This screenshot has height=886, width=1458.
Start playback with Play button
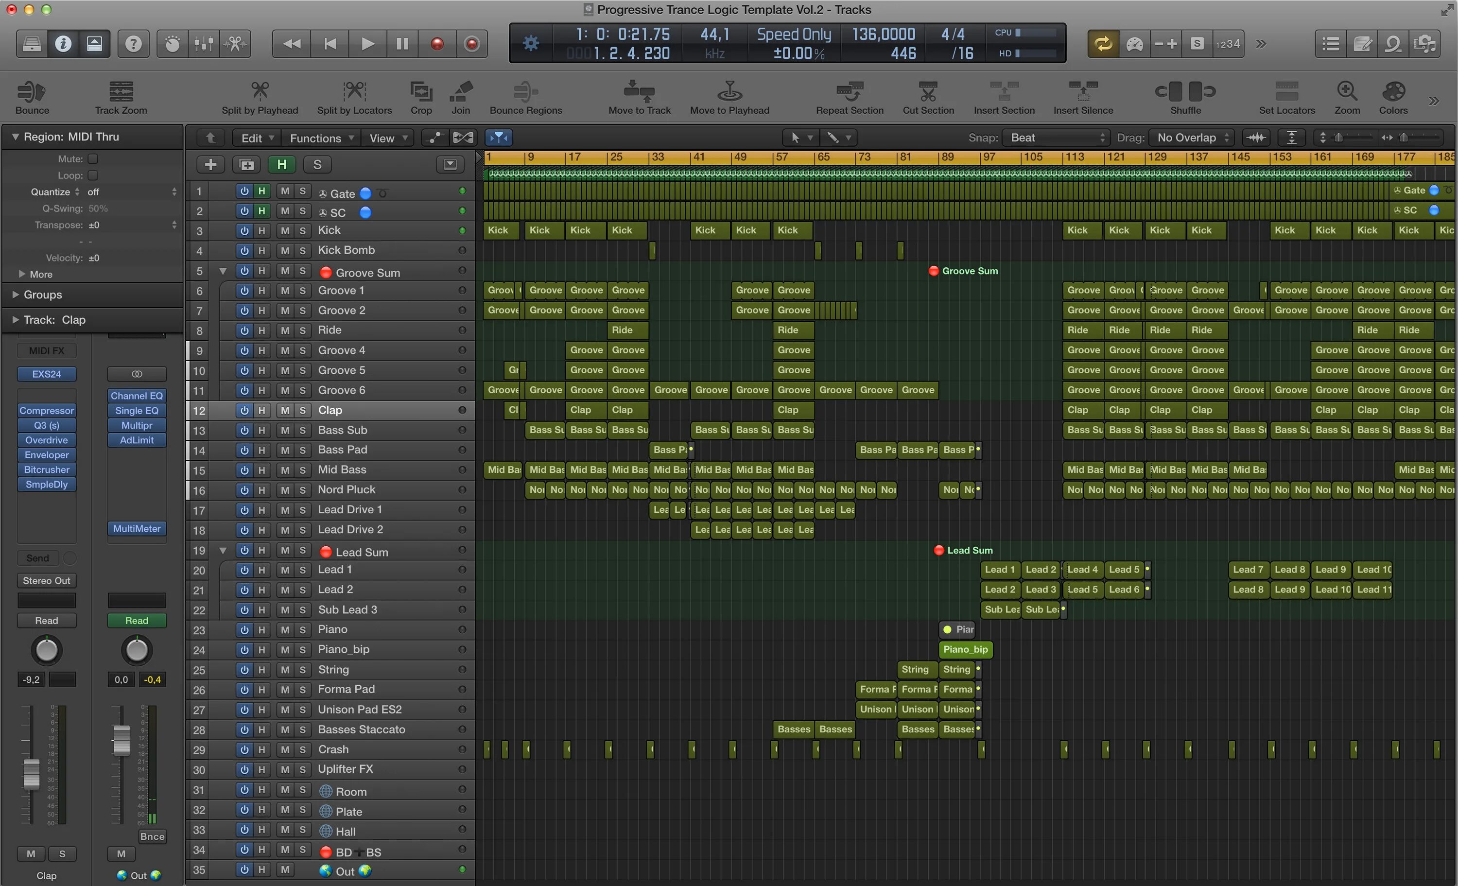coord(367,44)
